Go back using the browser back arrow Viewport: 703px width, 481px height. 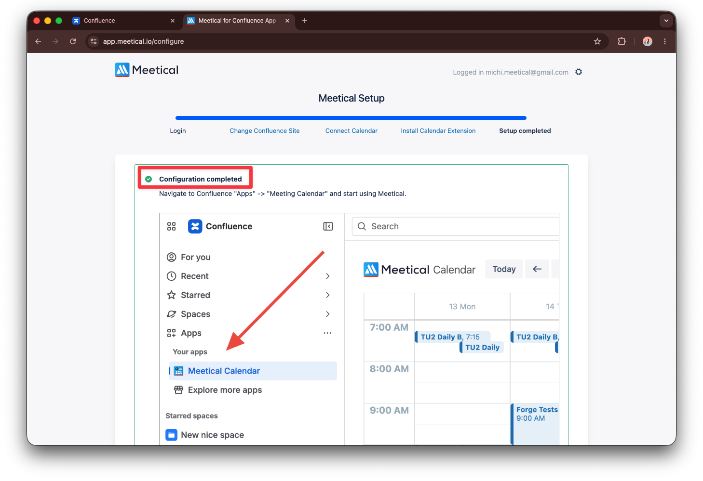(38, 41)
